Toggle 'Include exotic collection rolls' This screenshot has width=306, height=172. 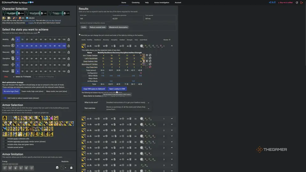4,139
